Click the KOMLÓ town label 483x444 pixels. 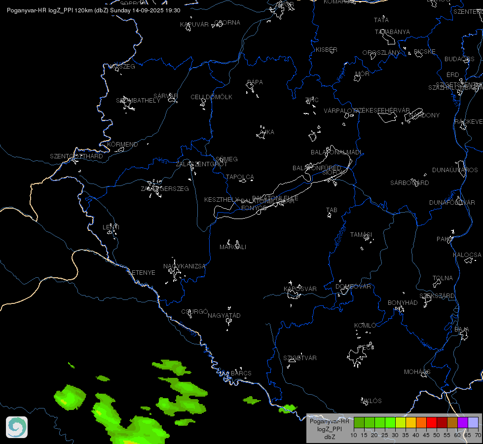coord(365,326)
